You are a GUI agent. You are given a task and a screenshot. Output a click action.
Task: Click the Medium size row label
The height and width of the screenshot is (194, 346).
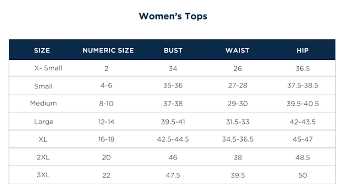pyautogui.click(x=43, y=103)
